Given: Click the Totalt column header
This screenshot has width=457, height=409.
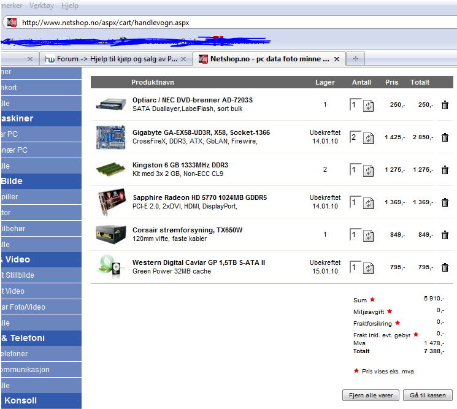Looking at the screenshot, I should (x=420, y=82).
